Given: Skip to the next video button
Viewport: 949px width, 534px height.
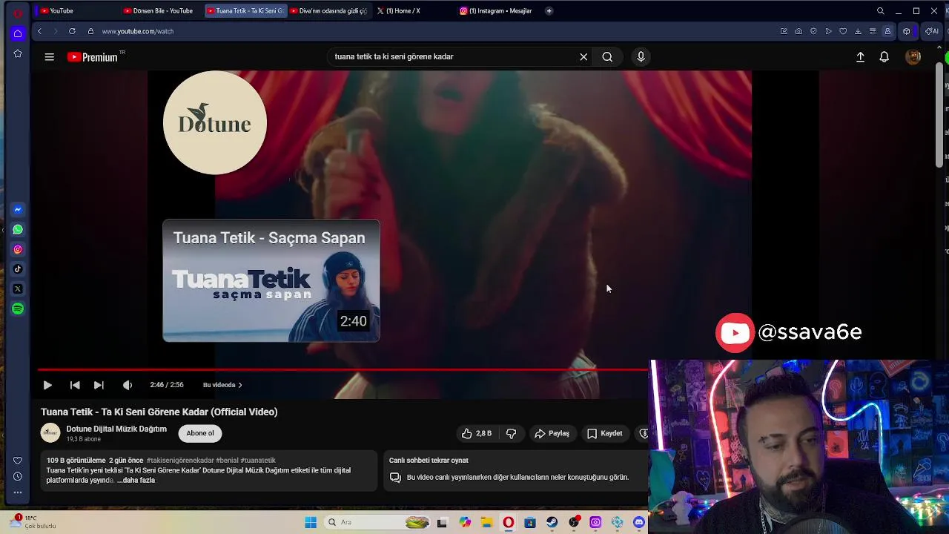Looking at the screenshot, I should [99, 385].
